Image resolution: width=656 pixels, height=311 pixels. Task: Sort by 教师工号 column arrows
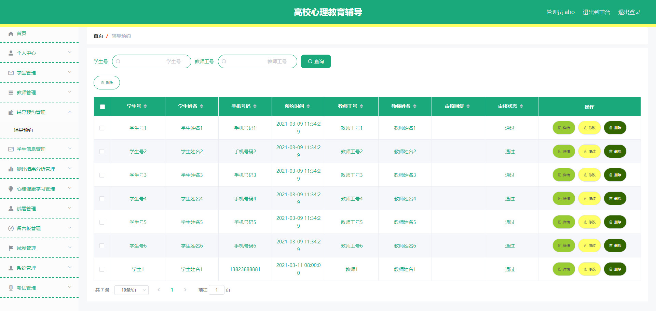[361, 107]
